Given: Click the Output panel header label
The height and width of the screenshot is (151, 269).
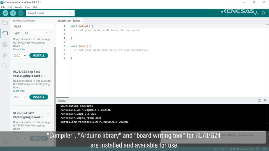Looking at the screenshot, I should (x=62, y=101).
